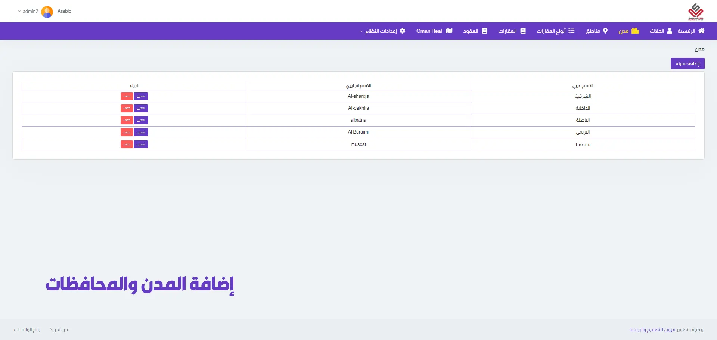
Task: Click the company logo at top
Action: (x=695, y=12)
